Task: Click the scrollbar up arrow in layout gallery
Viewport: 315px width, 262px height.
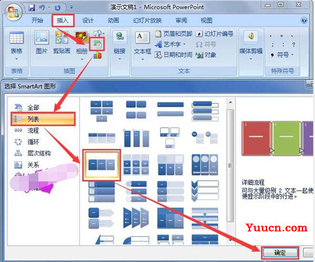Action: click(231, 103)
